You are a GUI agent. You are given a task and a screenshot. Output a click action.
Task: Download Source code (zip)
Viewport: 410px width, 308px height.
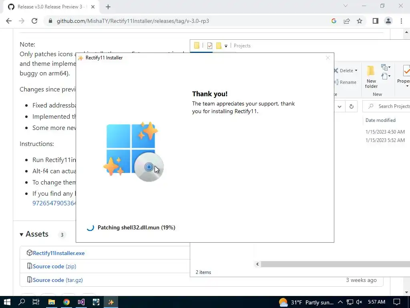point(54,266)
